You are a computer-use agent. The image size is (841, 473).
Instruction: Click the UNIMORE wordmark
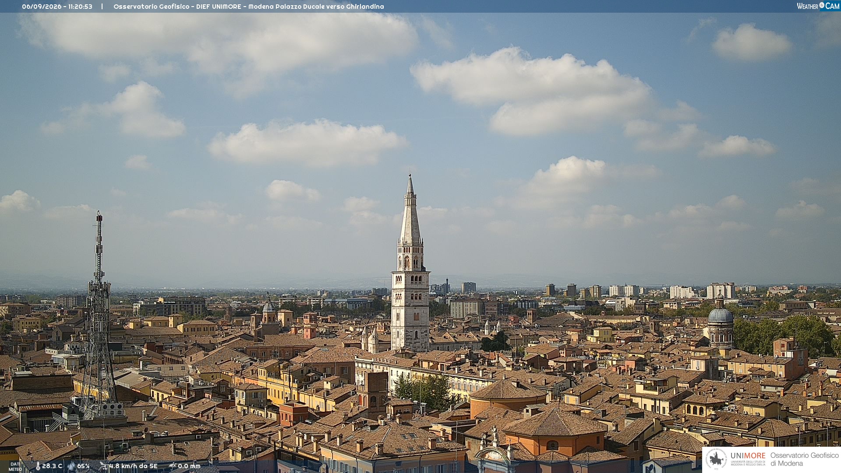click(748, 456)
